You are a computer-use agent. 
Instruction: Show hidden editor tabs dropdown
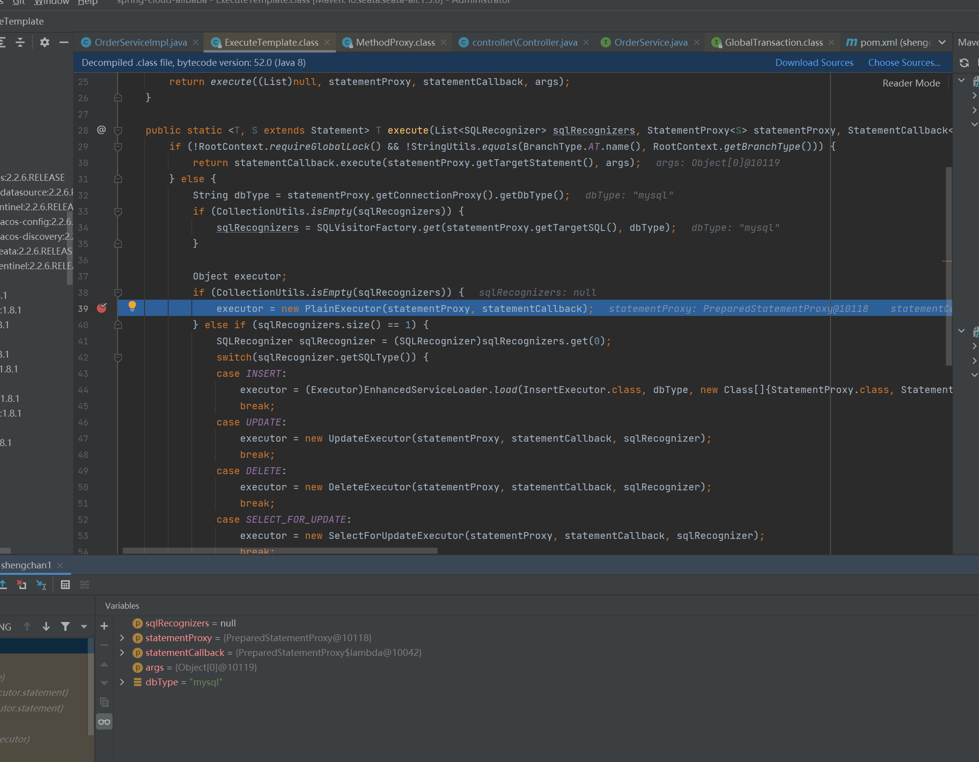point(942,42)
